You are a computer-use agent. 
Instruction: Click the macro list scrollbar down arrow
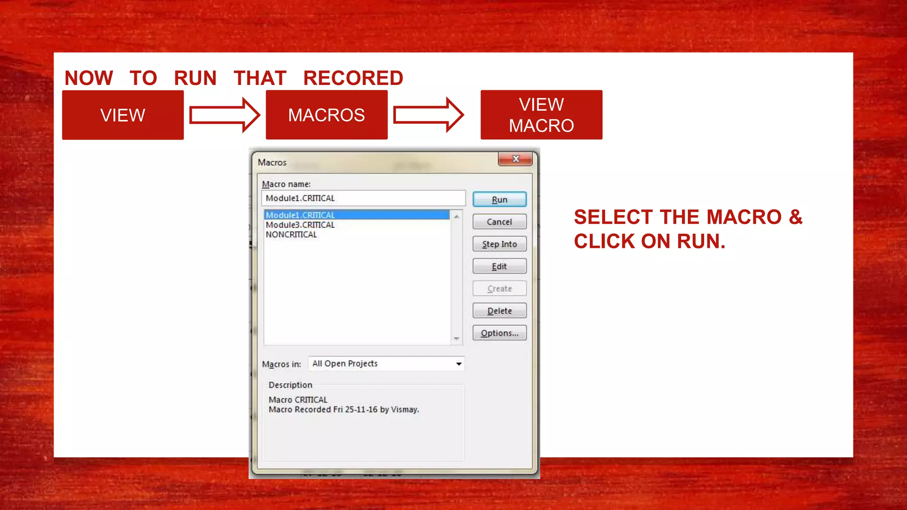(457, 339)
